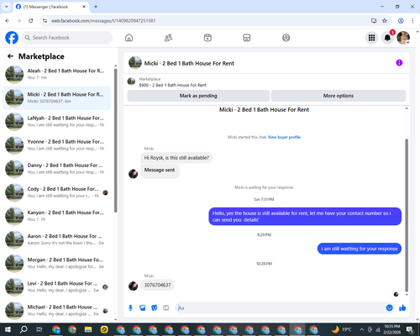Image resolution: width=420 pixels, height=336 pixels.
Task: Open Morgan conversation
Action: pos(56,263)
